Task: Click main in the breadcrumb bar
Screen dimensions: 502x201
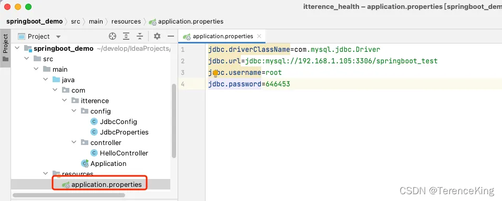Action: pos(96,21)
